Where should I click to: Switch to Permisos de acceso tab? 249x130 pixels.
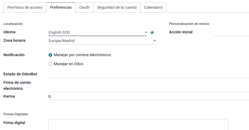25,8
